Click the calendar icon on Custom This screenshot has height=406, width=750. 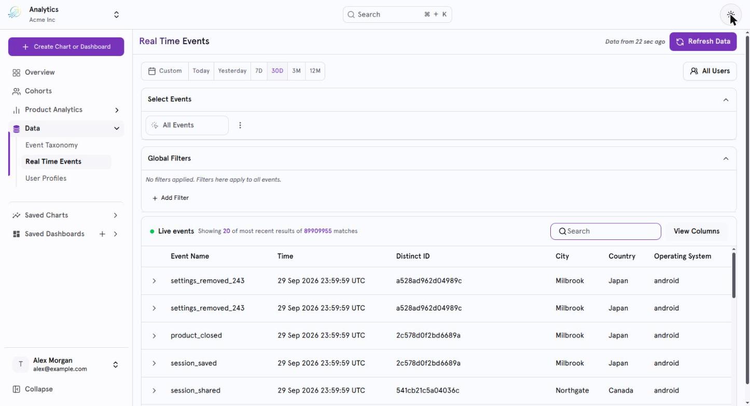point(152,71)
